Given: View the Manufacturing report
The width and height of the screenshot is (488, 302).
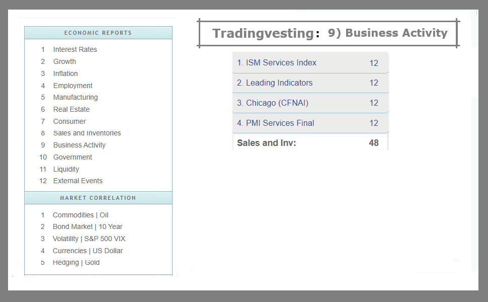Looking at the screenshot, I should click(x=75, y=97).
